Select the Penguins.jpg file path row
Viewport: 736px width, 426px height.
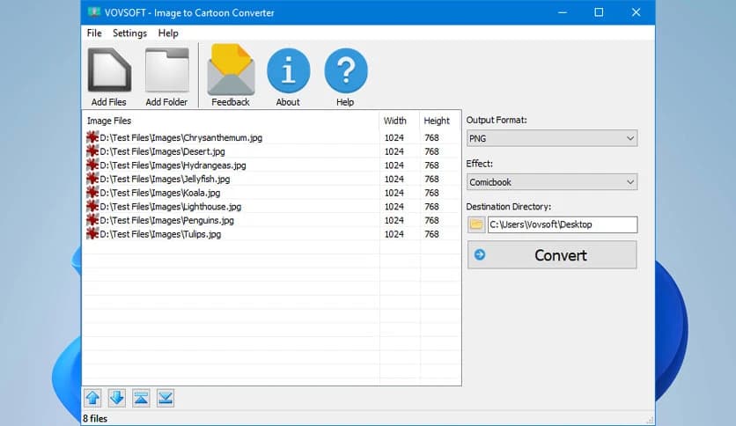166,220
